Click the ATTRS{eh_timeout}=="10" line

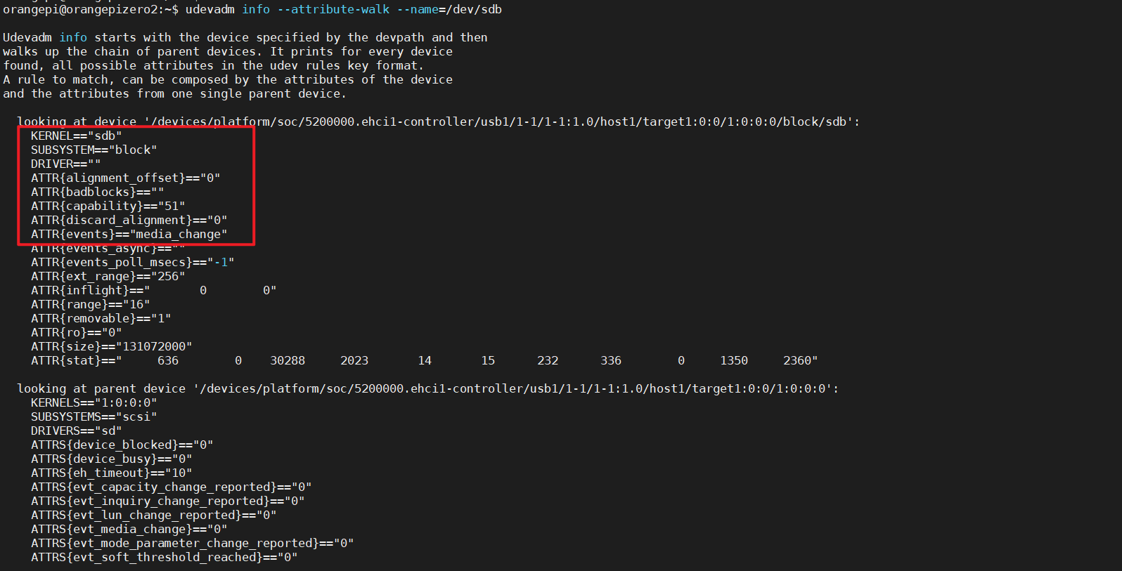111,473
